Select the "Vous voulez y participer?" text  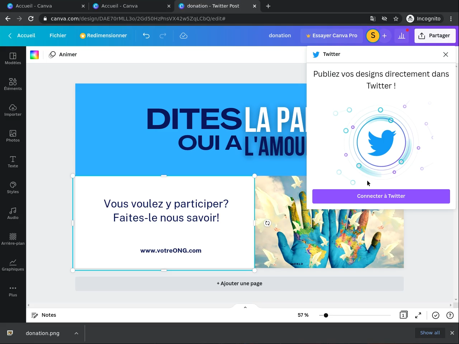(166, 204)
